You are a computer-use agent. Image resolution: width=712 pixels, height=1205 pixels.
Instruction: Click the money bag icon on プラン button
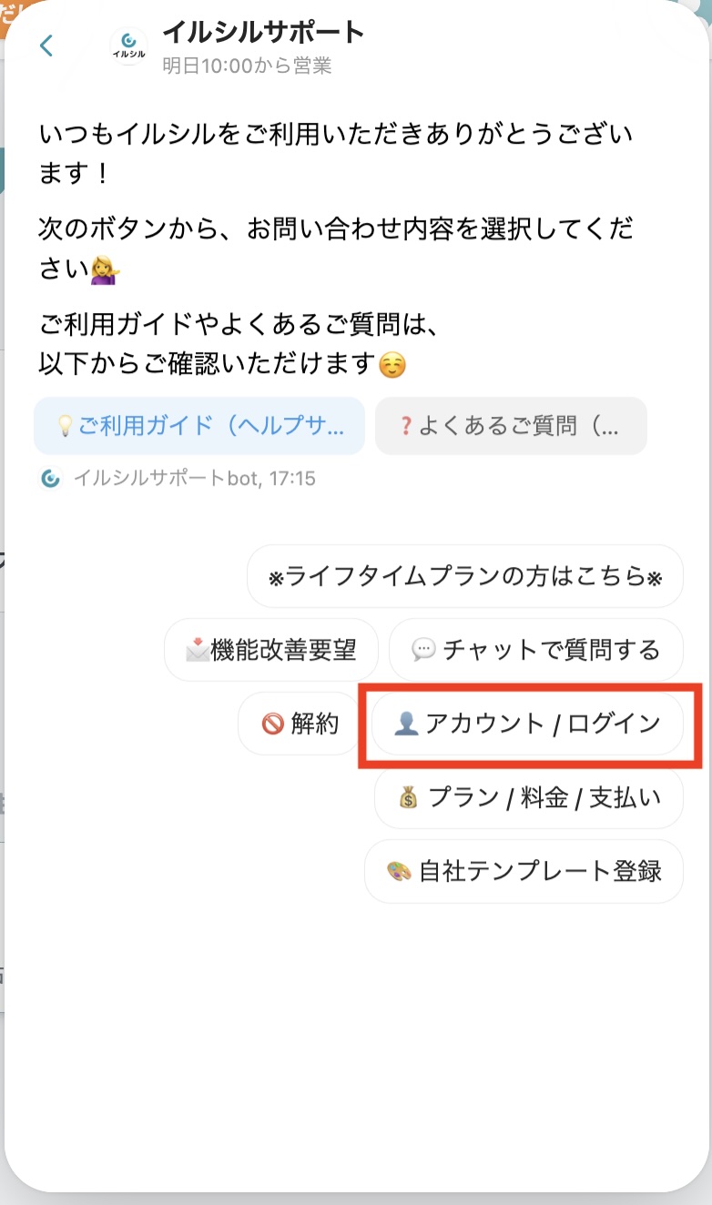tap(407, 798)
